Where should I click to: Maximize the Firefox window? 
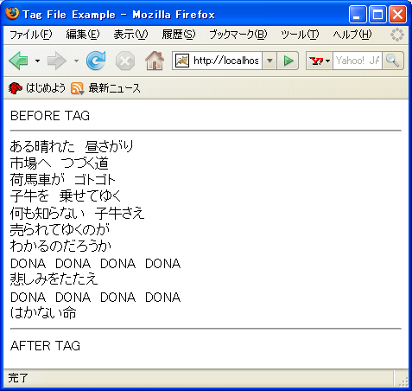pyautogui.click(x=377, y=14)
